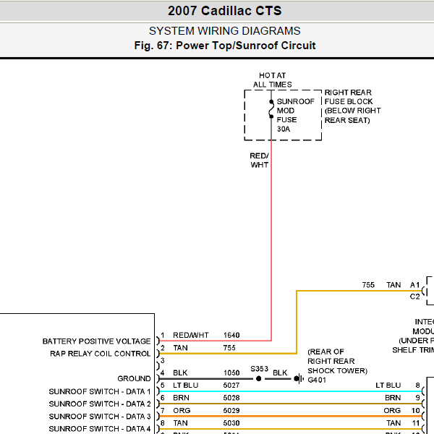Viewport: 434px width, 434px height.
Task: Click the "GROUND" pin label
Action: (x=134, y=378)
